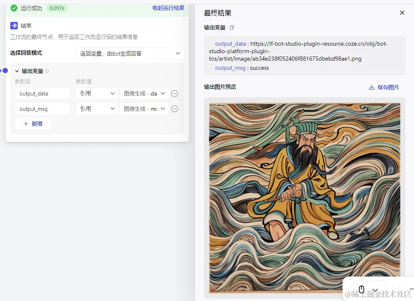Click the 最终结果 panel heading
Screen dimensions: 414x301
[x=218, y=13]
